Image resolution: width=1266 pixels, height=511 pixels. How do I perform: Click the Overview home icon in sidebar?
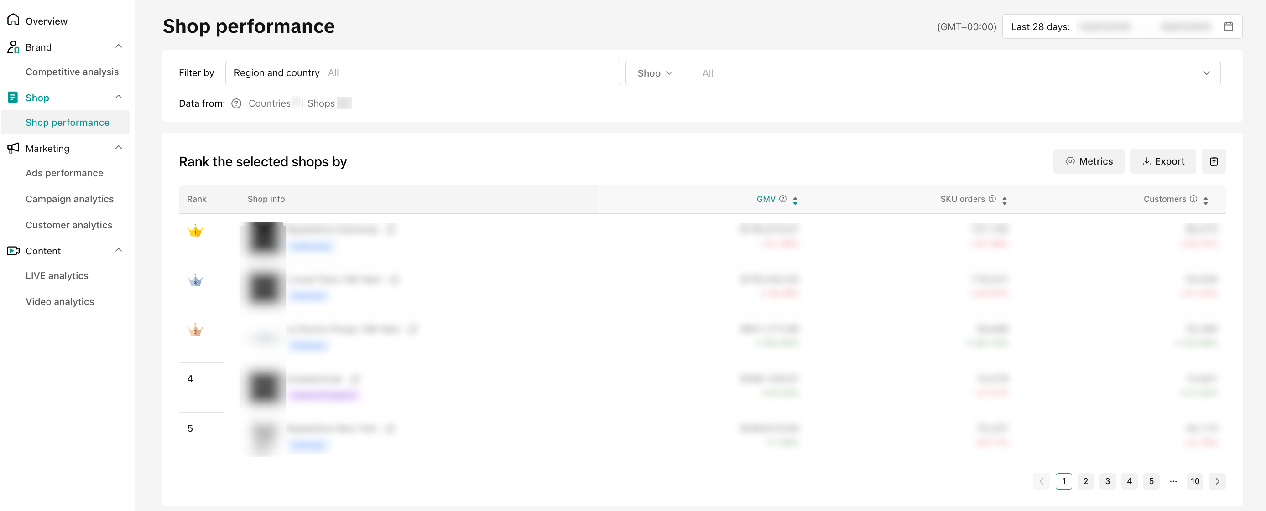pyautogui.click(x=13, y=20)
